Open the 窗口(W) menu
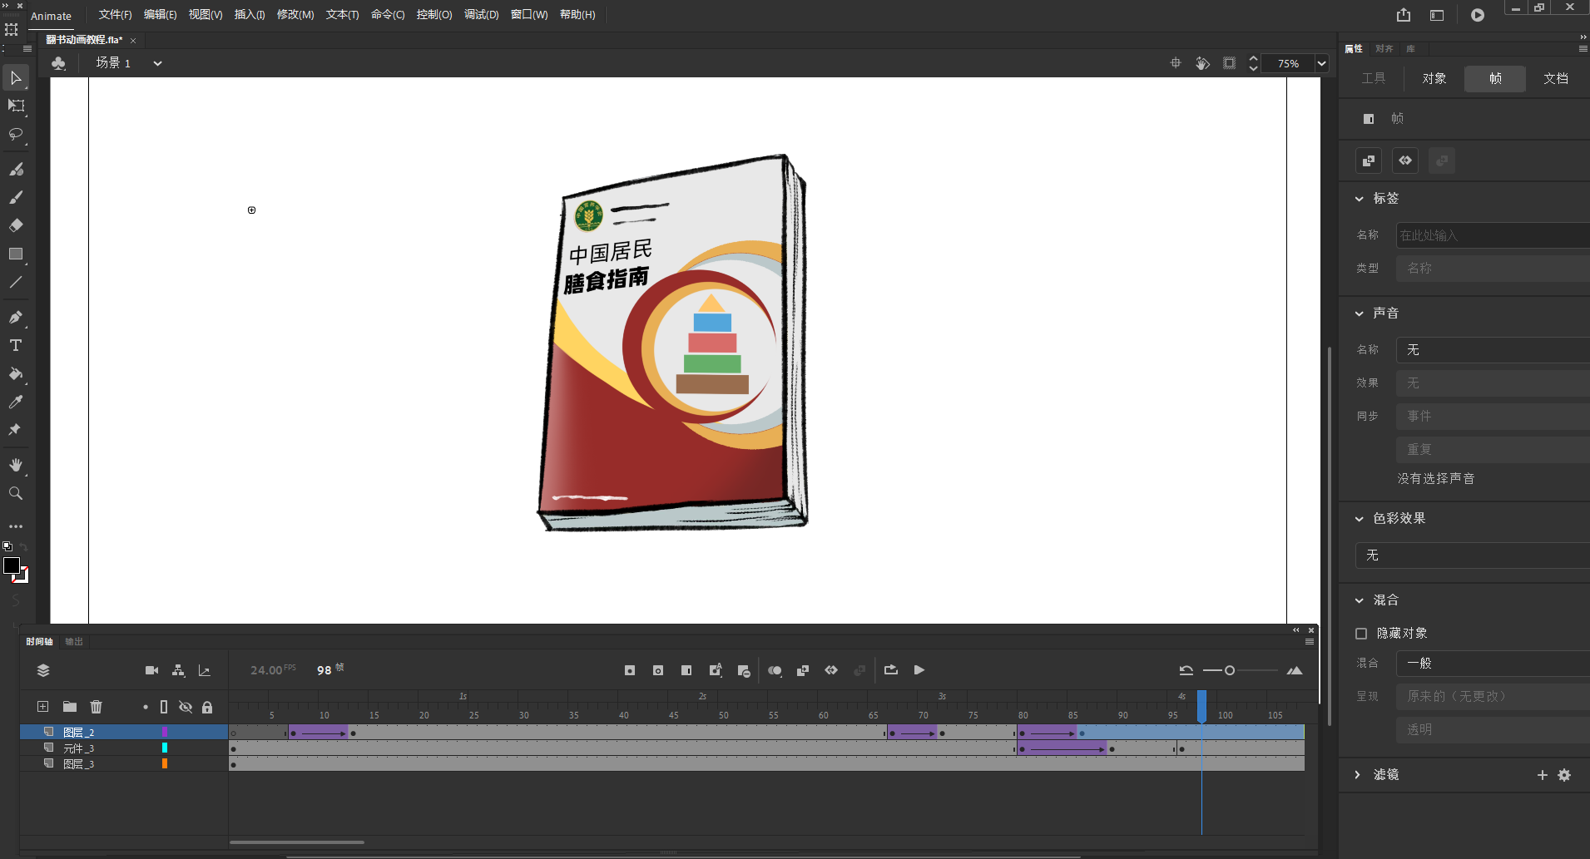This screenshot has width=1590, height=859. [529, 15]
